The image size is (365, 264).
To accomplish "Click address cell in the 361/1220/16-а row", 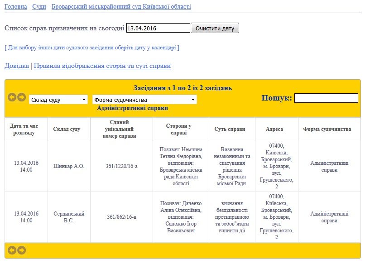I will [277, 167].
